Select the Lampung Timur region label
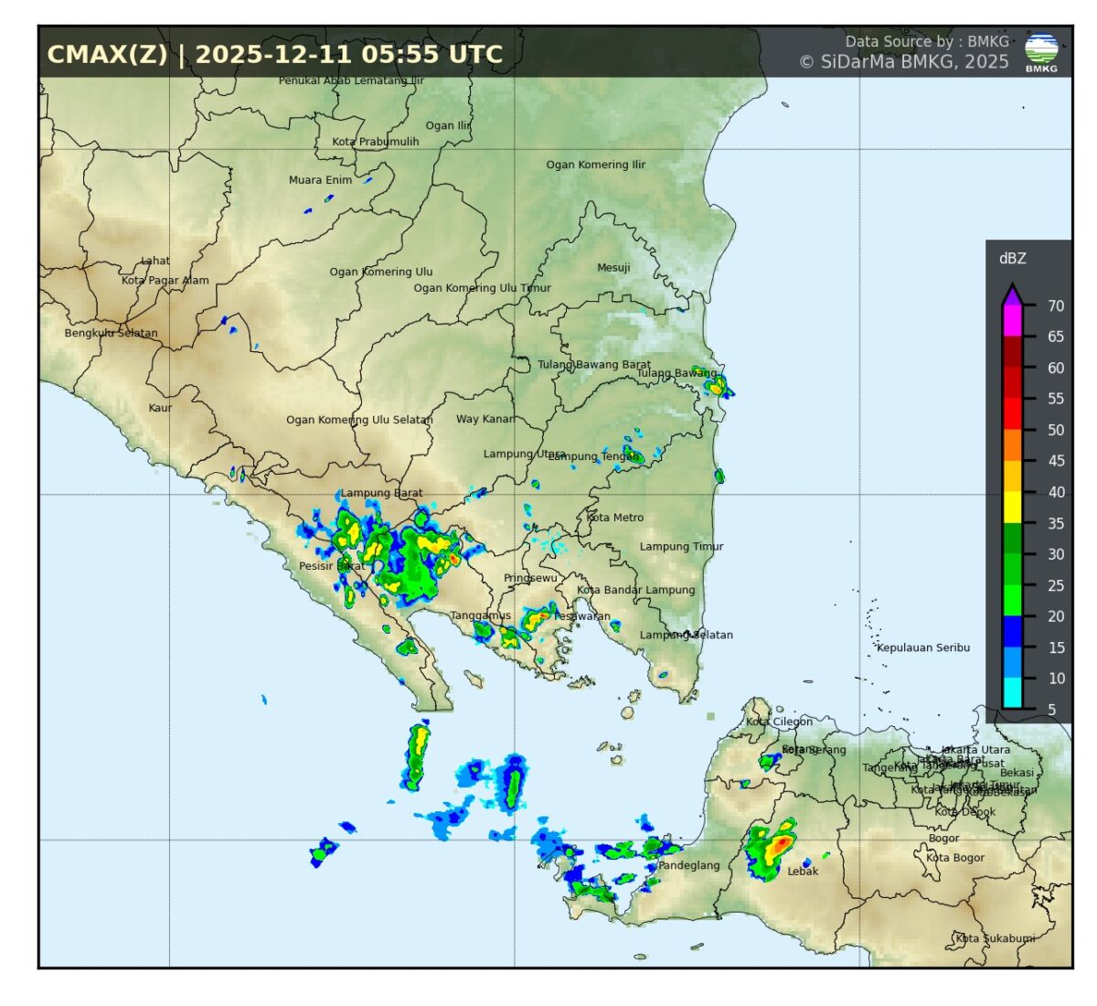 point(681,547)
